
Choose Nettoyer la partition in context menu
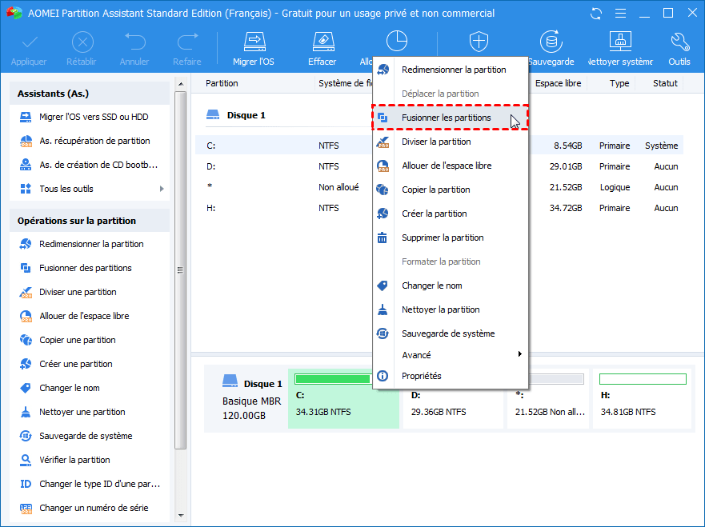click(450, 309)
